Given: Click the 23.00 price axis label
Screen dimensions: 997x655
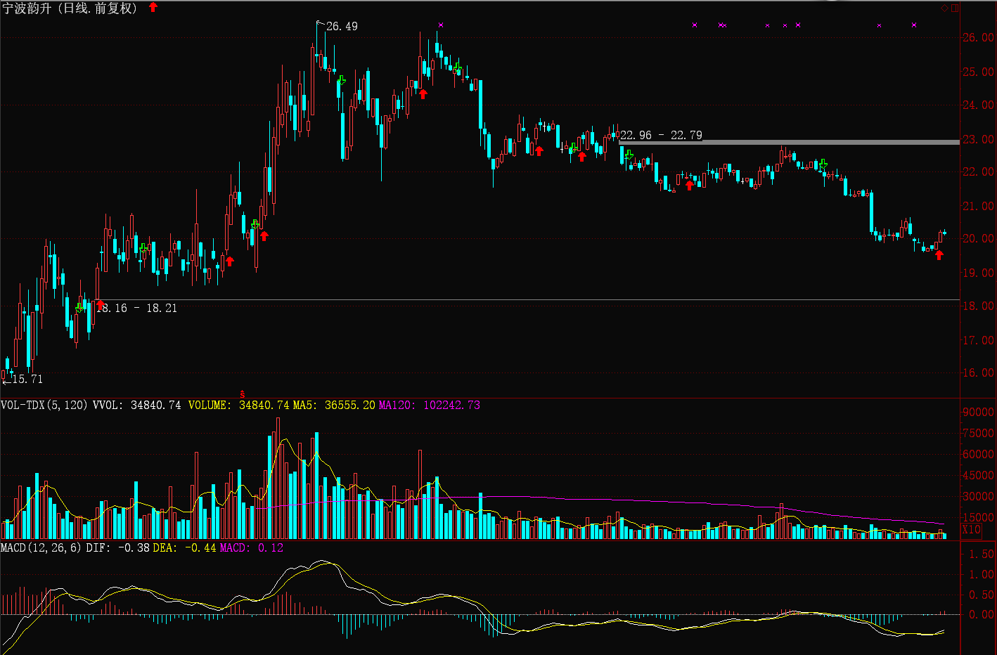Looking at the screenshot, I should coord(979,139).
